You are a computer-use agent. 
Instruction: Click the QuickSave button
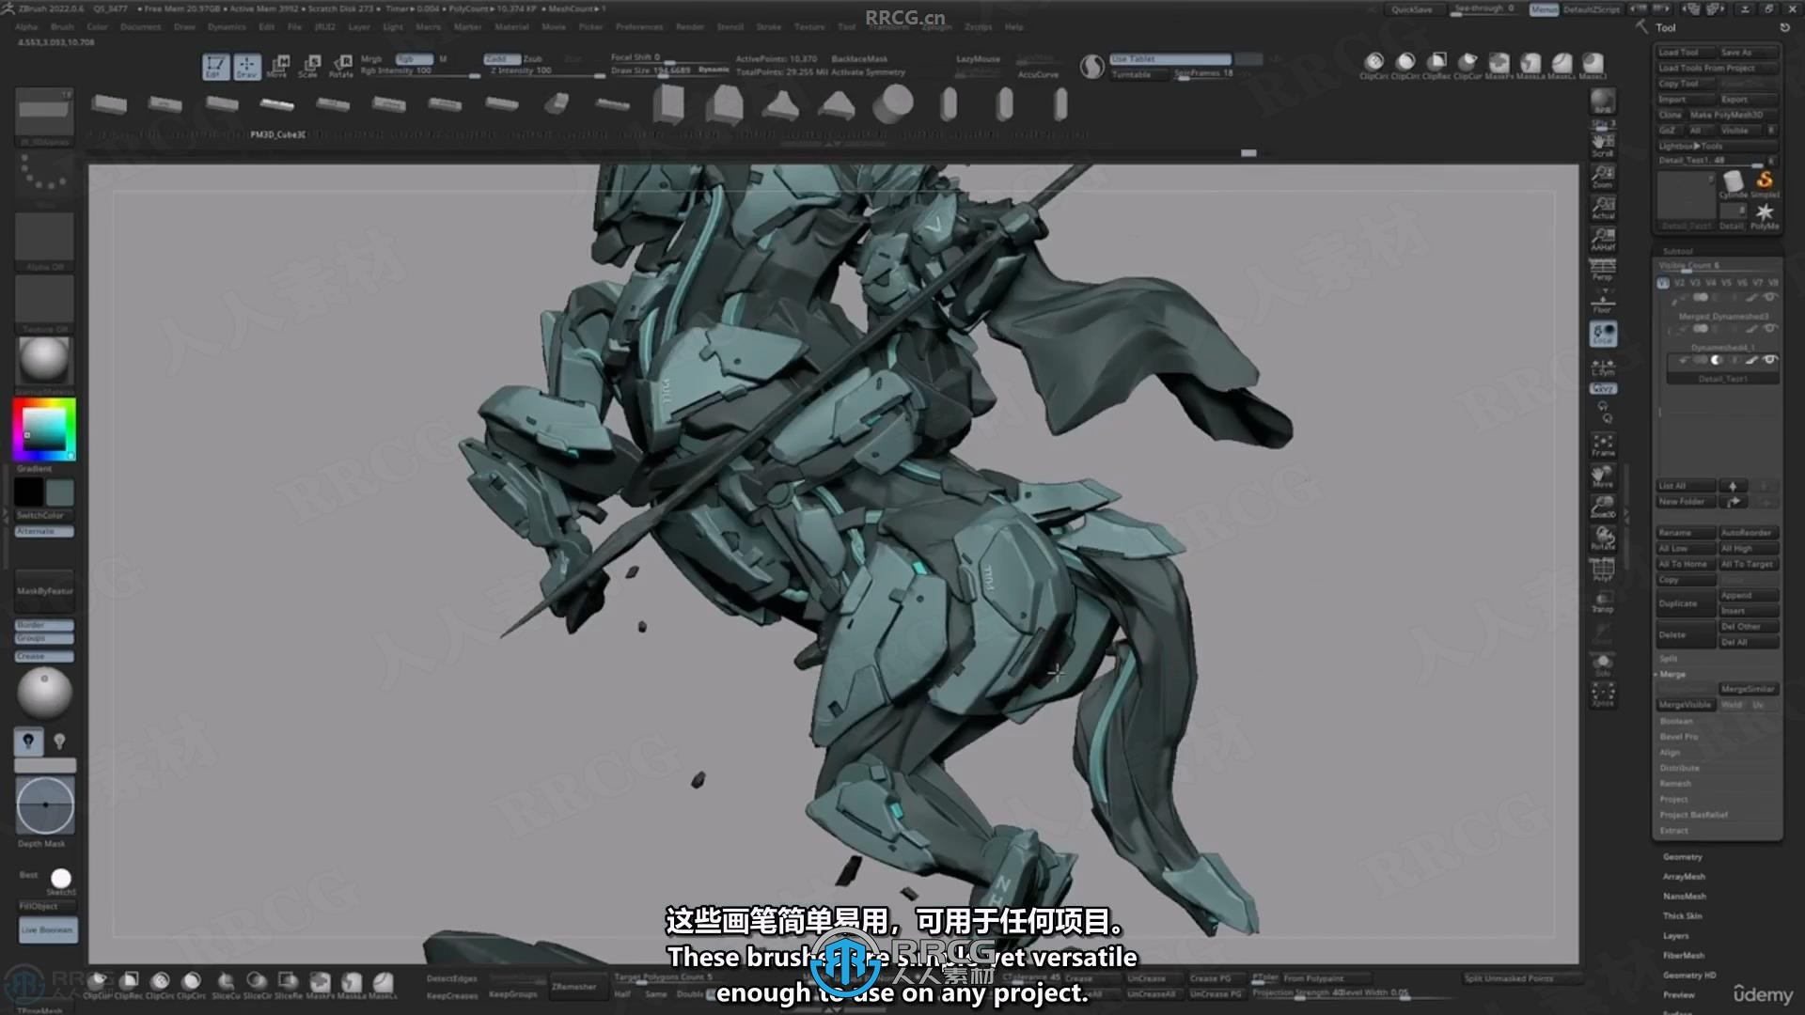tap(1411, 9)
